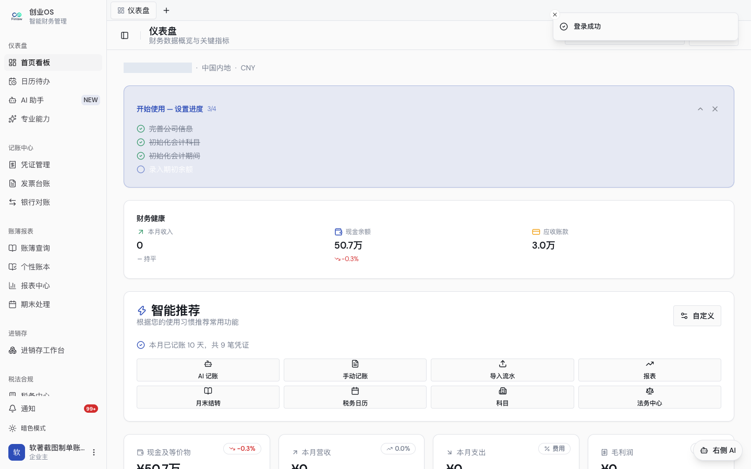This screenshot has width=751, height=469.
Task: Click the 创业OS Finlaw logo
Action: [x=17, y=16]
